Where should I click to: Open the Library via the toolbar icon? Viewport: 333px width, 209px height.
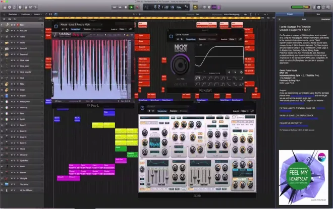pyautogui.click(x=5, y=7)
